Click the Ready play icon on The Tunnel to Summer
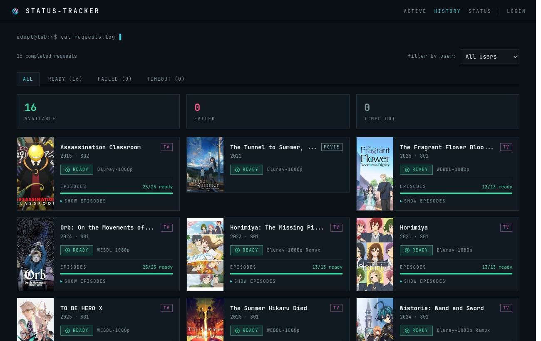This screenshot has width=541, height=341. pos(237,170)
